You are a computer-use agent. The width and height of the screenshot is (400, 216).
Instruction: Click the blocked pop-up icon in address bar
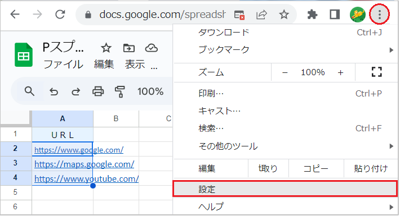click(x=239, y=15)
